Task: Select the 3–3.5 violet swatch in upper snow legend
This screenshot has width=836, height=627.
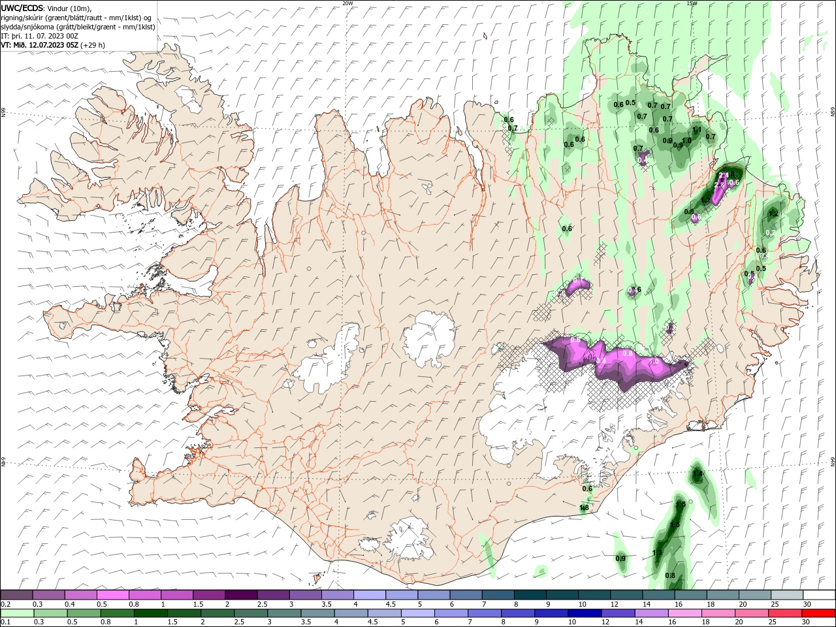Action: coord(305,595)
